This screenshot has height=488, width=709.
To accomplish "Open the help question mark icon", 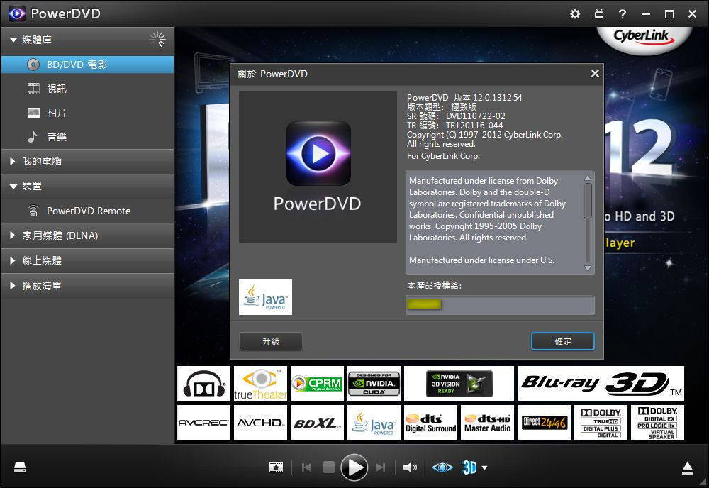I will tap(623, 14).
